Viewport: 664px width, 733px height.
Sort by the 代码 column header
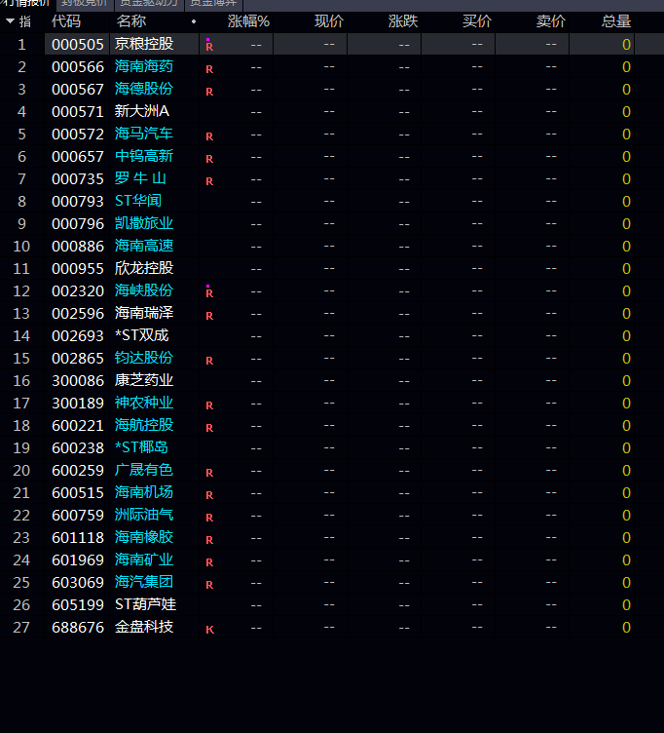pyautogui.click(x=66, y=21)
